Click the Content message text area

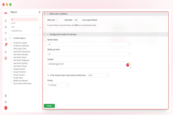click(86, 65)
